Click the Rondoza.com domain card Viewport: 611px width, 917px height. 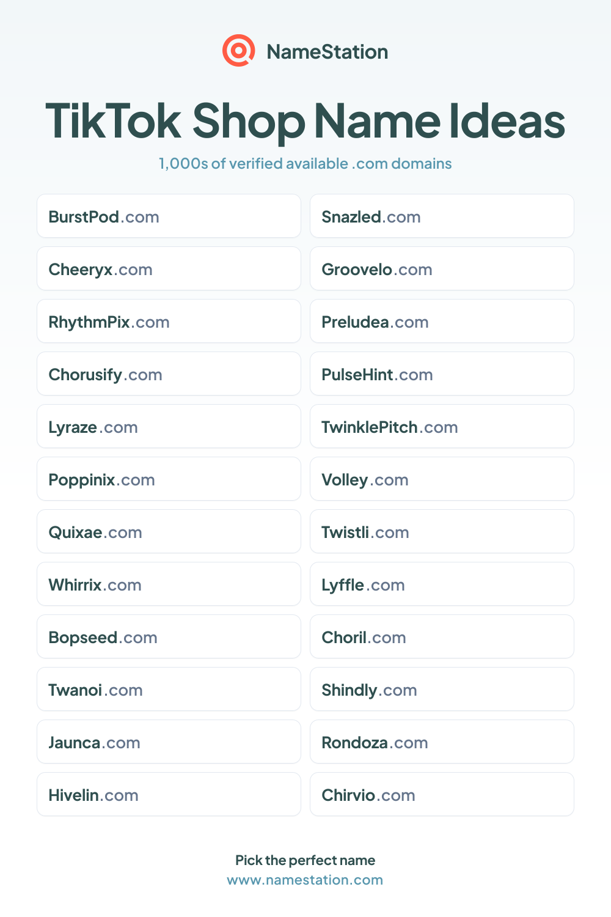(x=442, y=742)
